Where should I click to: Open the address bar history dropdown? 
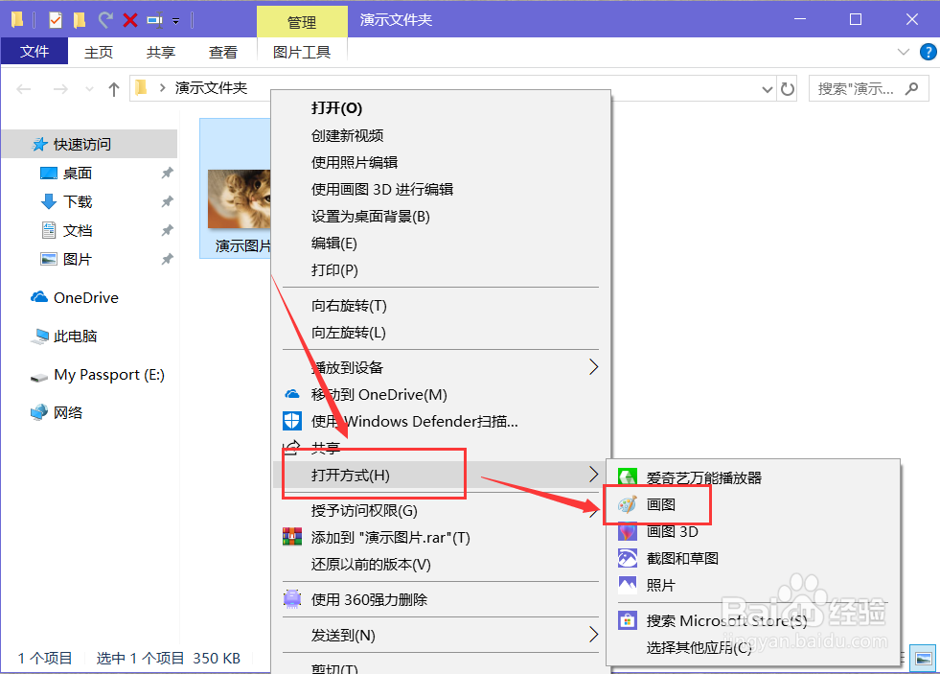click(767, 89)
